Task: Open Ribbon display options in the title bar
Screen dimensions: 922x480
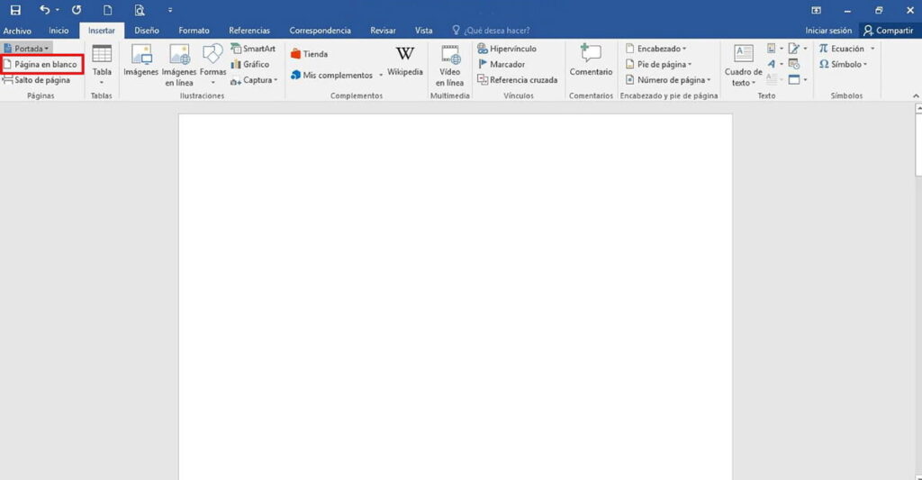Action: pos(816,10)
